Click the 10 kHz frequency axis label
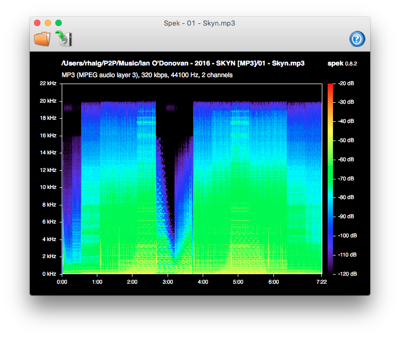Screen dimensions: 400x338 (48, 187)
